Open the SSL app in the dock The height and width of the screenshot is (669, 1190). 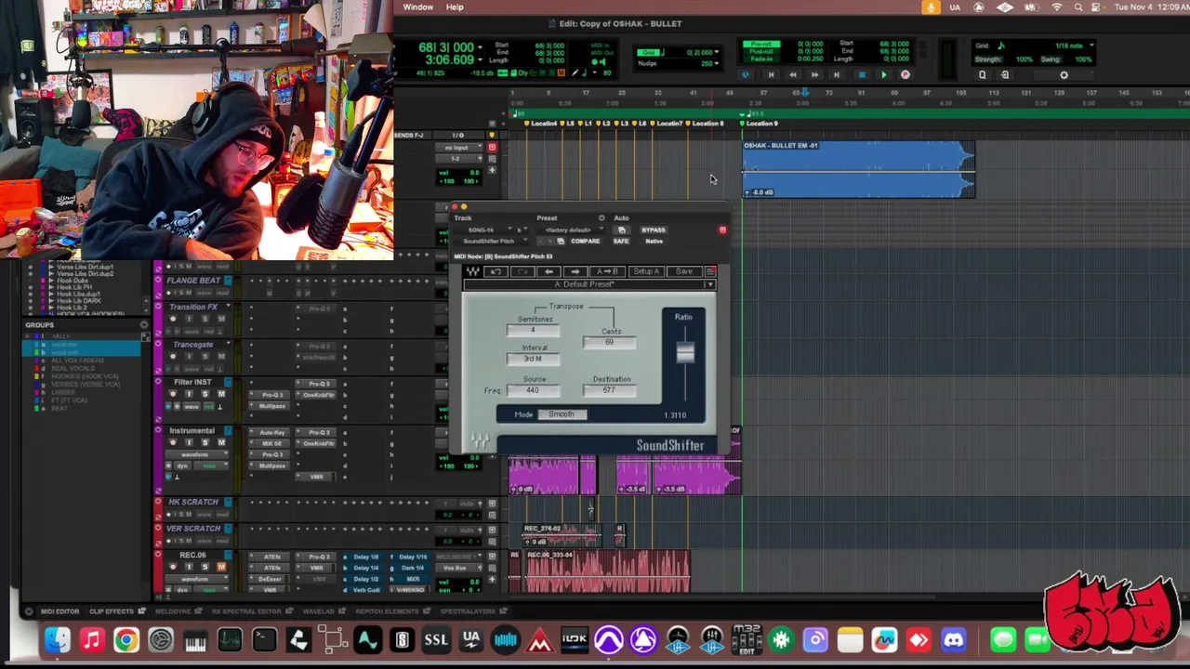click(436, 639)
